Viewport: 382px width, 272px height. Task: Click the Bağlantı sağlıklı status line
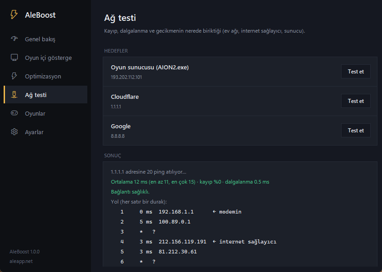130,192
